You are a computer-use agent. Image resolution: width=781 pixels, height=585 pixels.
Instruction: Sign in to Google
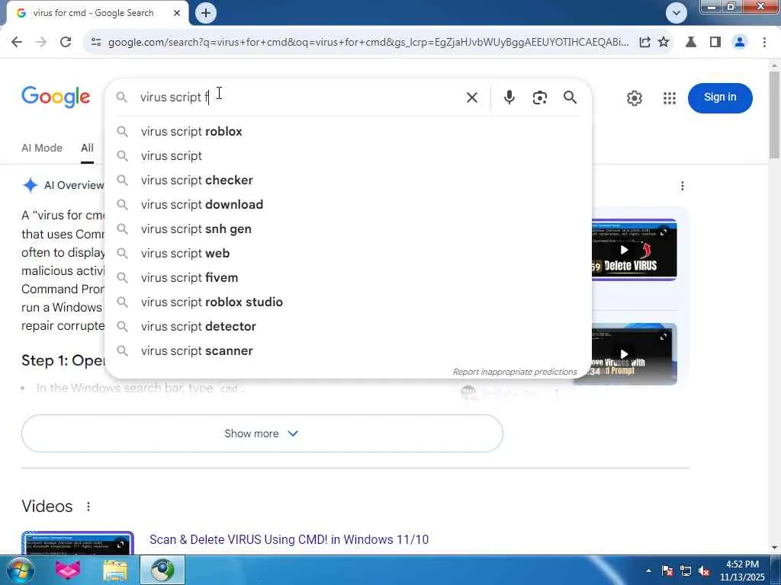click(x=720, y=97)
